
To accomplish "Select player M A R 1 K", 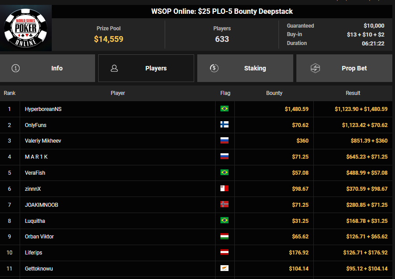I will pyautogui.click(x=36, y=157).
